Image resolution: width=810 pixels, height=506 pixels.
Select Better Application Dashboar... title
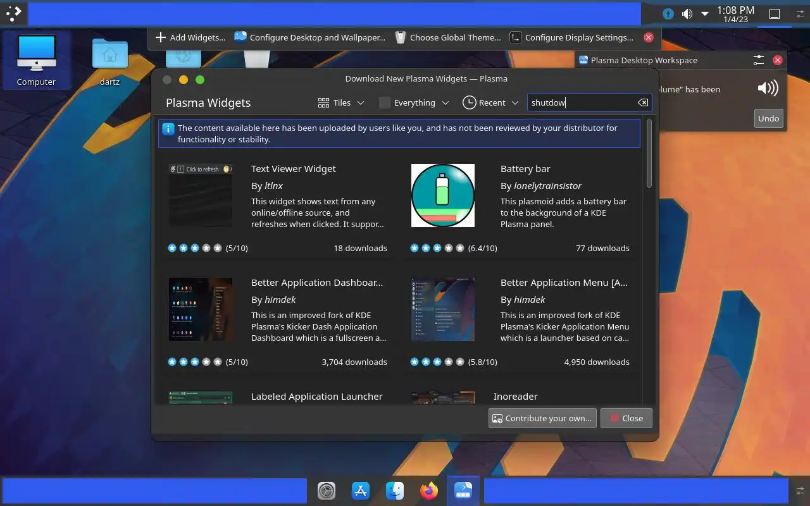[317, 283]
